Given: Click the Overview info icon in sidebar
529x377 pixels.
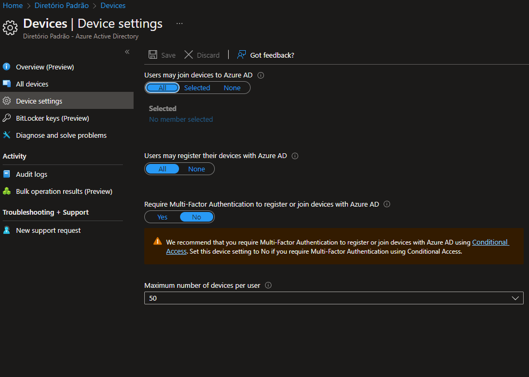Looking at the screenshot, I should click(x=6, y=66).
